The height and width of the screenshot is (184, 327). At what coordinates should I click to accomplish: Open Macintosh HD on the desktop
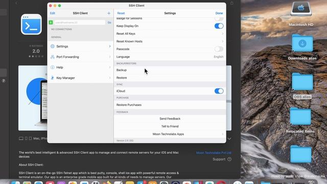tap(301, 9)
